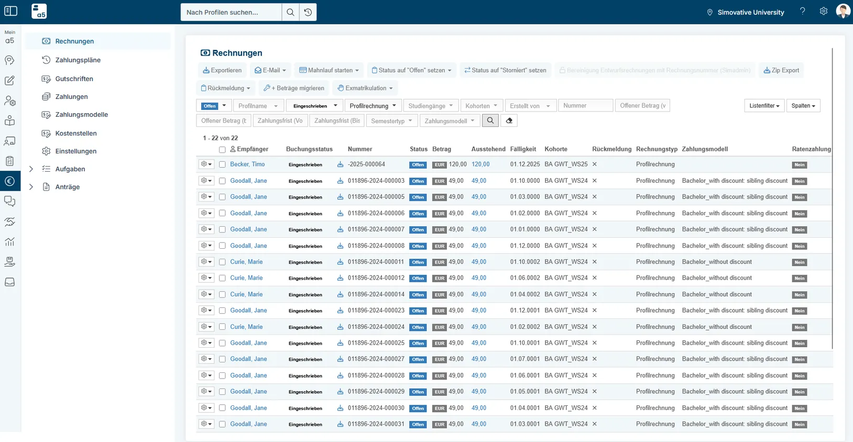
Task: Toggle the sidebar panel icon
Action: pos(10,11)
